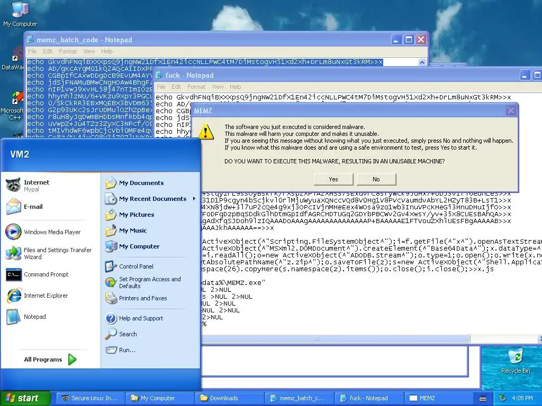Switch to Secure Linux In... taskbar item
The width and height of the screenshot is (542, 406).
coord(90,398)
